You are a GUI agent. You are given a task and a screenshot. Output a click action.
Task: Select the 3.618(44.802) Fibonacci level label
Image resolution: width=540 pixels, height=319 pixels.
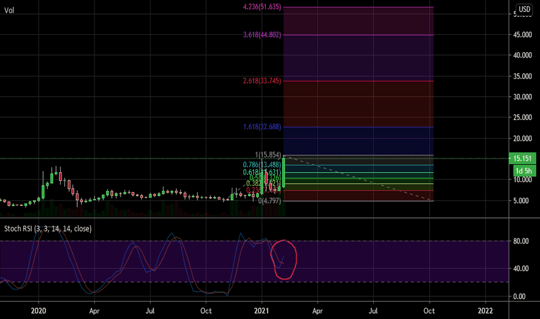point(262,35)
